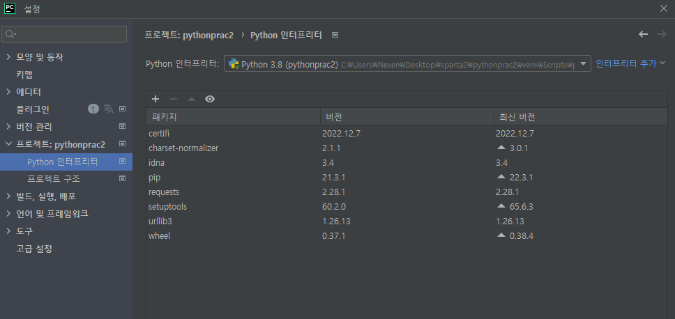Select the urllib3 package row

pos(407,221)
